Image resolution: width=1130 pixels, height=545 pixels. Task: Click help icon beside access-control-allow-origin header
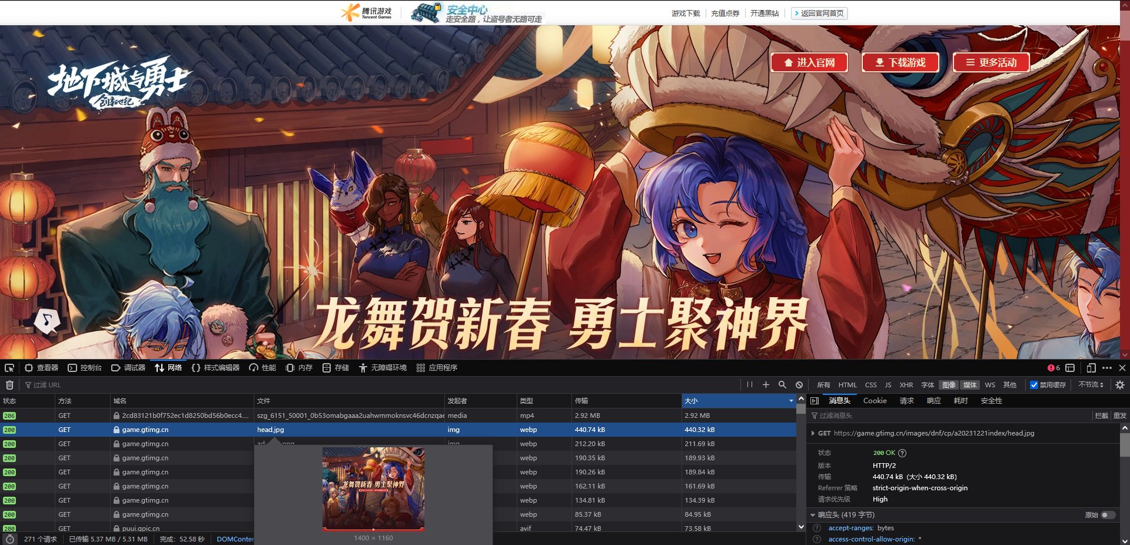(817, 539)
